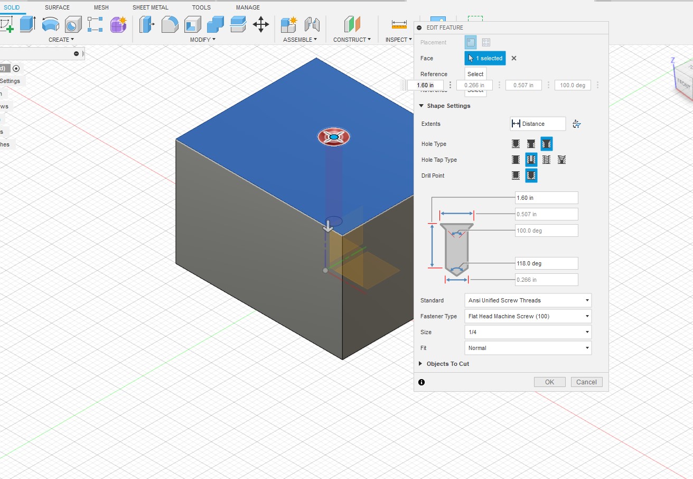The height and width of the screenshot is (479, 693).
Task: Switch to the MESH tab
Action: (101, 7)
